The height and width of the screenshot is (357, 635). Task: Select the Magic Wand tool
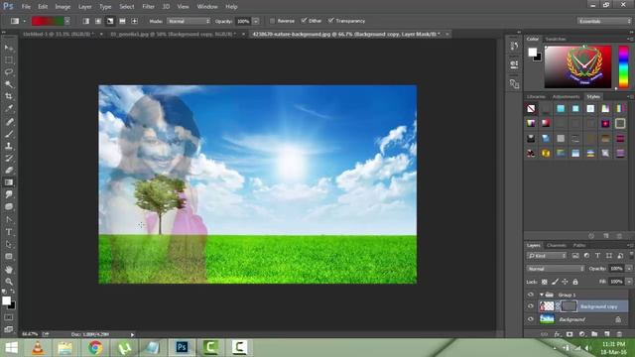pos(9,84)
